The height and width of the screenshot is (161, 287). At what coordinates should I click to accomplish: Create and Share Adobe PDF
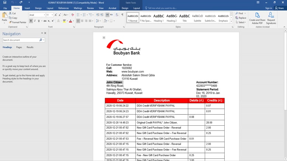pos(257,18)
